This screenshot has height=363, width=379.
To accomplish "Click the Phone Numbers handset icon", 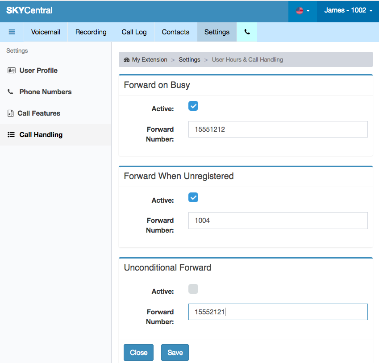I will [10, 92].
